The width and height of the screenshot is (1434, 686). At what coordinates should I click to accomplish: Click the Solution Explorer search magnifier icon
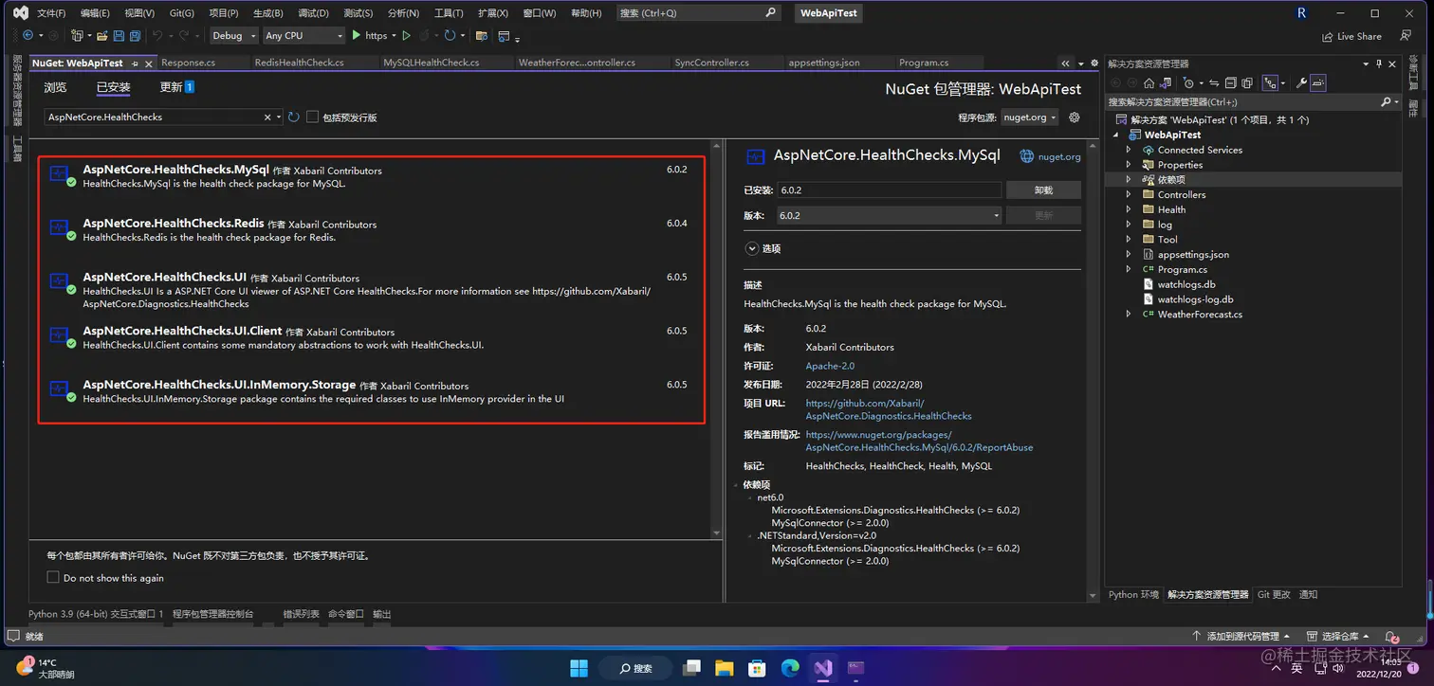coord(1386,101)
